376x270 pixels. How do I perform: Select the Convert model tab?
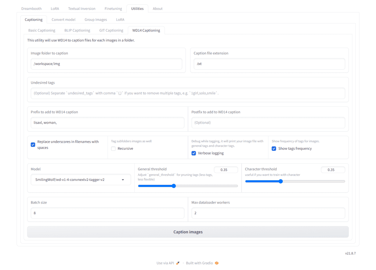64,19
